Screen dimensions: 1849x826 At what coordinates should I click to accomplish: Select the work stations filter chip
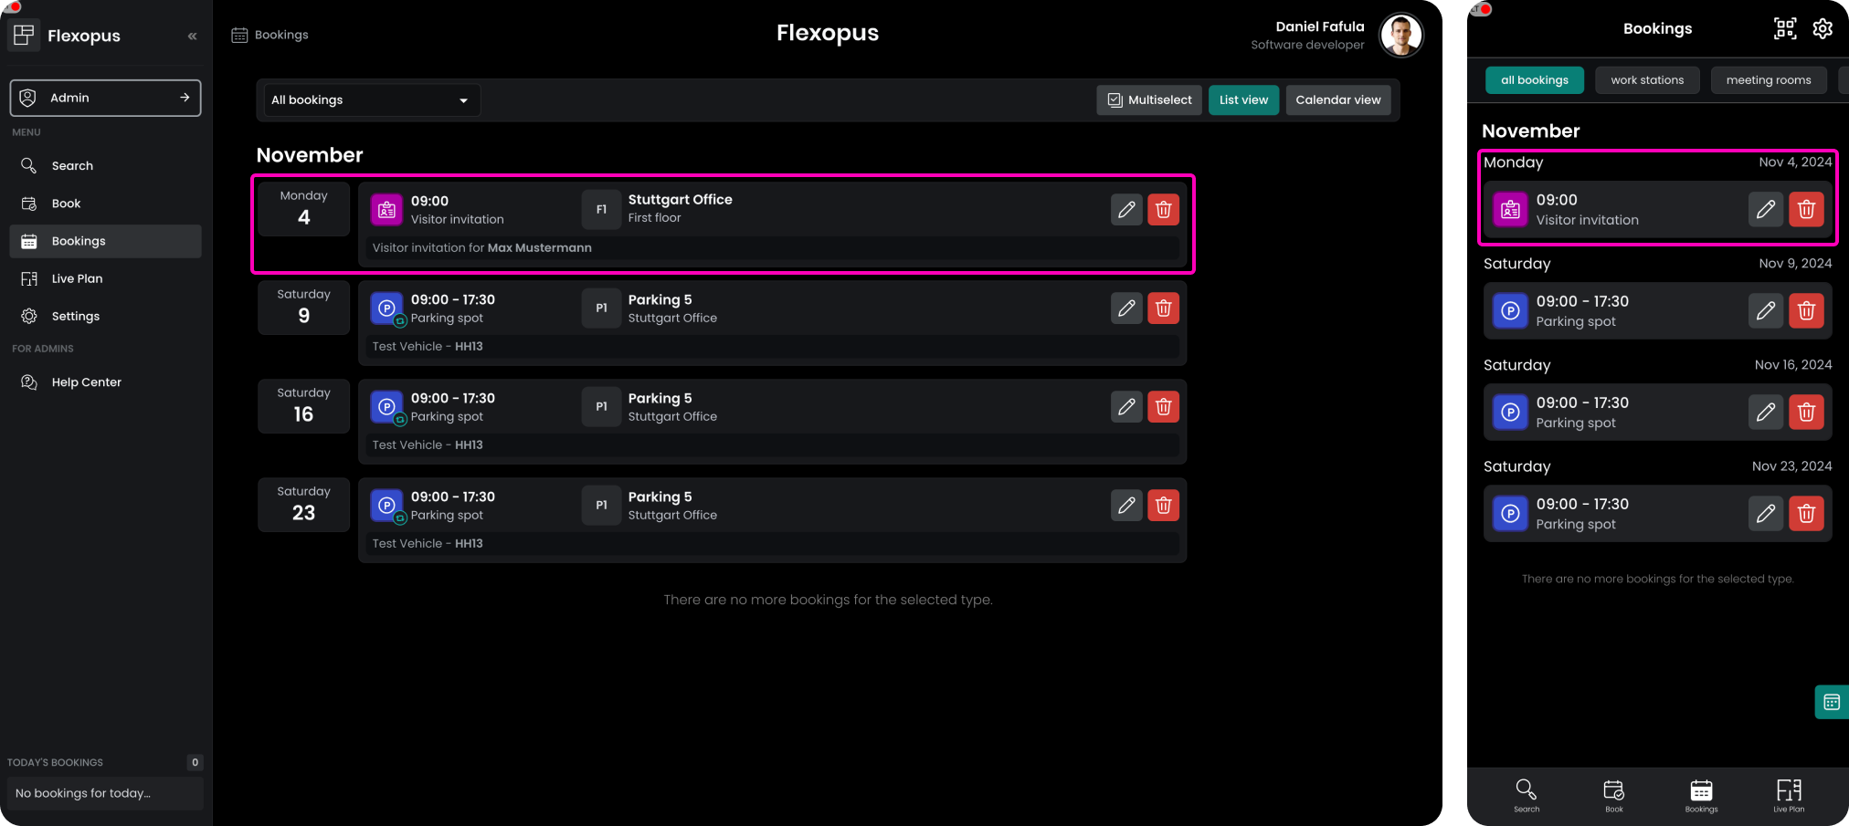pos(1646,80)
